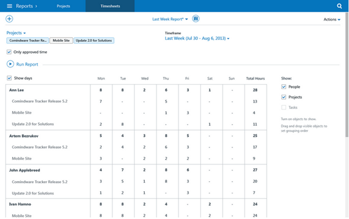Click the save report disk icon
The width and height of the screenshot is (349, 219).
(x=196, y=18)
